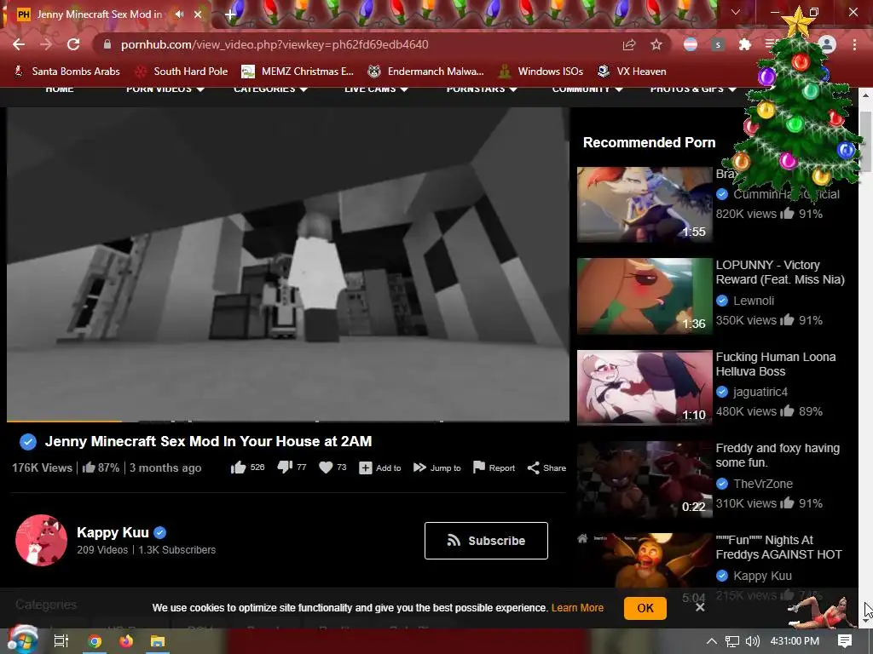Launch Firefox from the taskbar

coord(126,641)
